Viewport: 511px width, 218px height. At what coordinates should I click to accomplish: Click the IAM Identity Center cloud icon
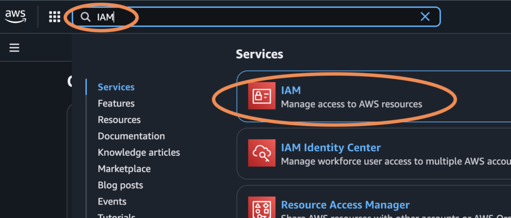262,154
